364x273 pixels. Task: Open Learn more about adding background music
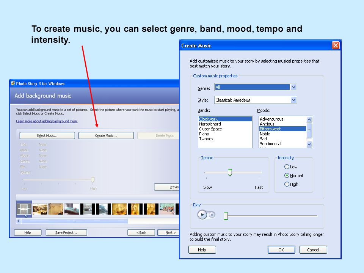[47, 121]
